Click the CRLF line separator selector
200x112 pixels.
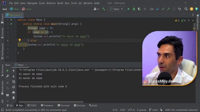coord(122,110)
